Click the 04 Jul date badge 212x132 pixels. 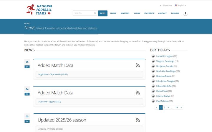click(27, 91)
